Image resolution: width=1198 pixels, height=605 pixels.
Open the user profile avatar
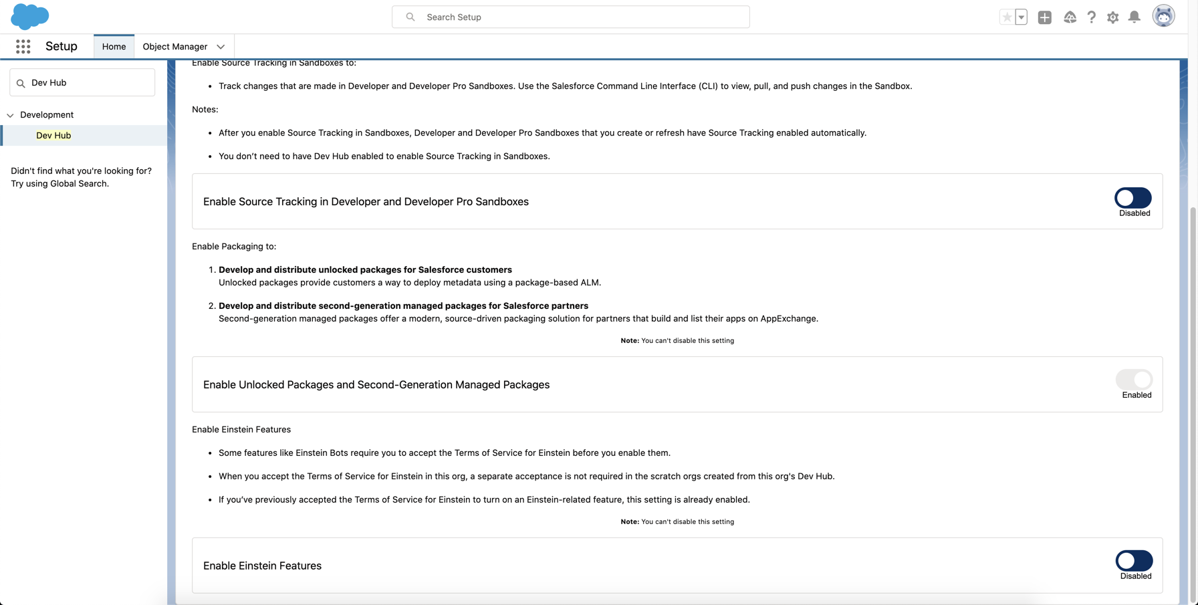(x=1163, y=16)
